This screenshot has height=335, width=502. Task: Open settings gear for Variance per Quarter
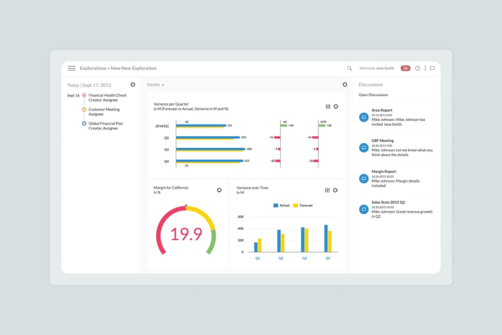(336, 107)
